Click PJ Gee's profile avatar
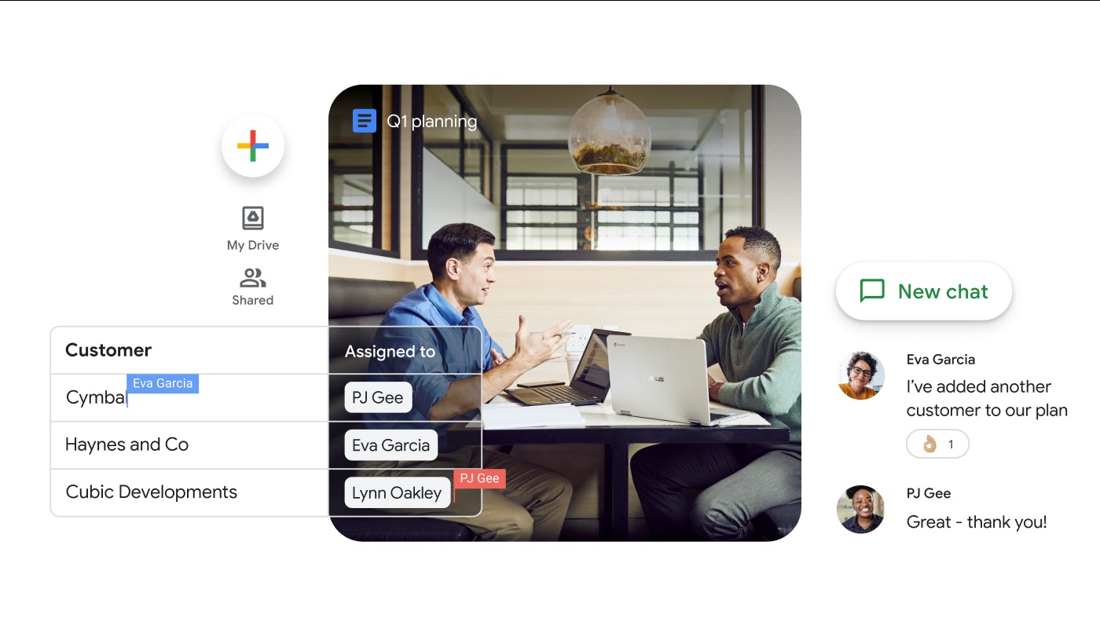 tap(860, 509)
